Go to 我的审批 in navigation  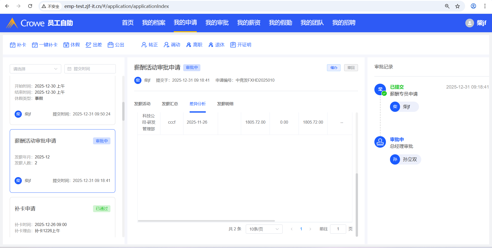pyautogui.click(x=217, y=23)
